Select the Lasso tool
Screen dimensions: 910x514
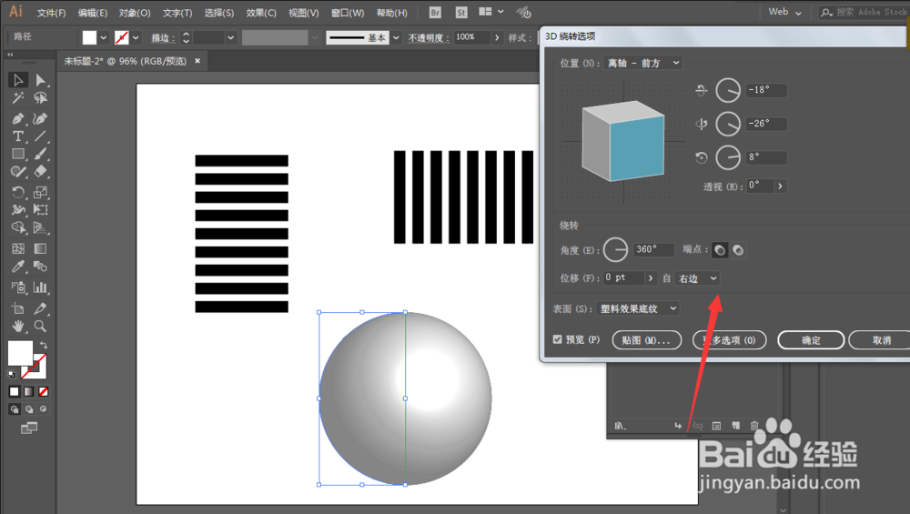40,98
